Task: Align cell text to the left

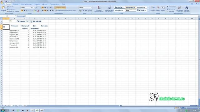Action: point(43,11)
